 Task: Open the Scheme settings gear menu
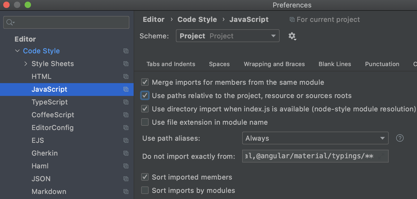coord(292,36)
